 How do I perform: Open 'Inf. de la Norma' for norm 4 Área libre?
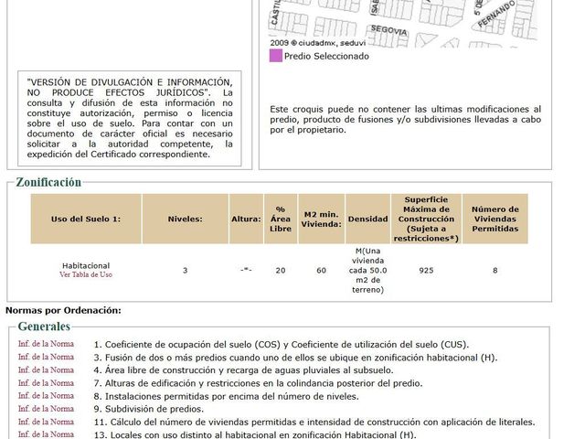(46, 369)
